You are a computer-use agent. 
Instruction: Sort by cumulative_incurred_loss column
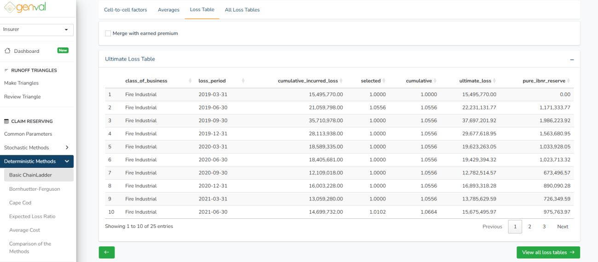click(308, 81)
